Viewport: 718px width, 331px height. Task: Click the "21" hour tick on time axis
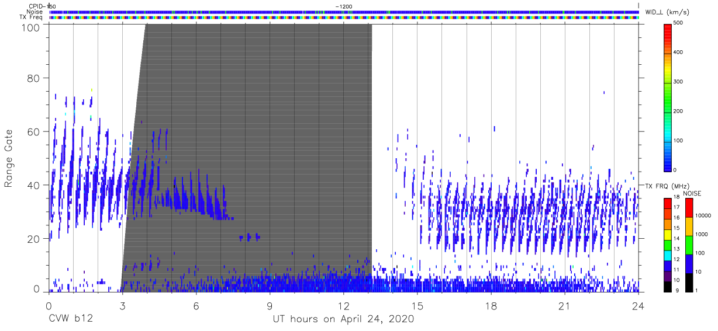[565, 306]
